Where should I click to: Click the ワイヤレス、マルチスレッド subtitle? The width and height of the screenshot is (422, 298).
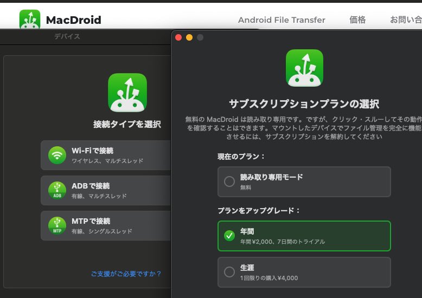click(x=107, y=161)
